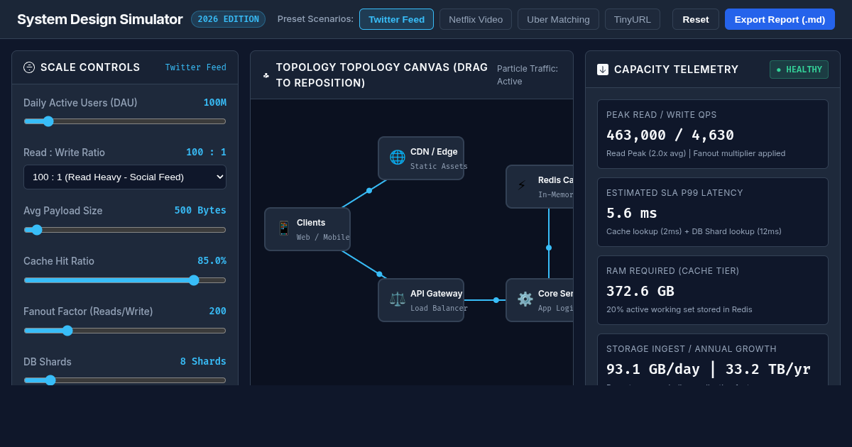
Task: Click the Scale Controls panel icon
Action: click(29, 67)
